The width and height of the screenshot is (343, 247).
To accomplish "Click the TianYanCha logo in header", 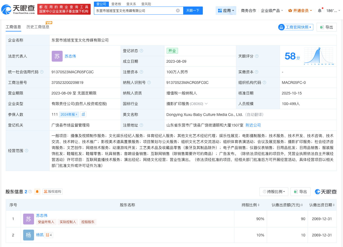I will [x=18, y=9].
